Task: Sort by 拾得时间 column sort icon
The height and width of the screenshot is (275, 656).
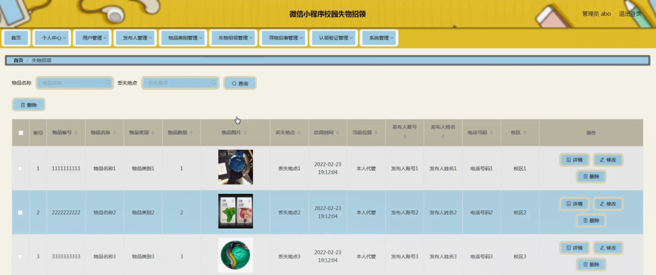Action: point(338,133)
